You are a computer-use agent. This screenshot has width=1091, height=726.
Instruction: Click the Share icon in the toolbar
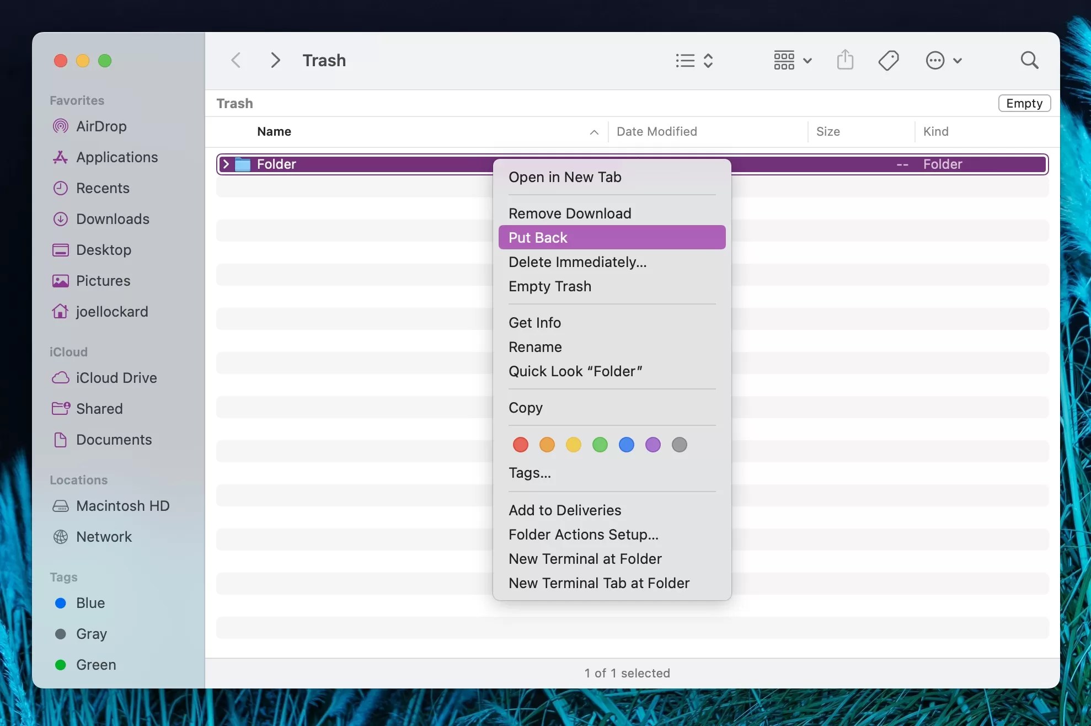point(845,60)
